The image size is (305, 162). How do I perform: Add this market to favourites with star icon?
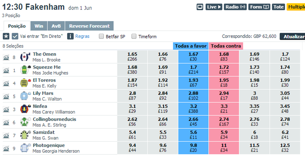(6, 36)
